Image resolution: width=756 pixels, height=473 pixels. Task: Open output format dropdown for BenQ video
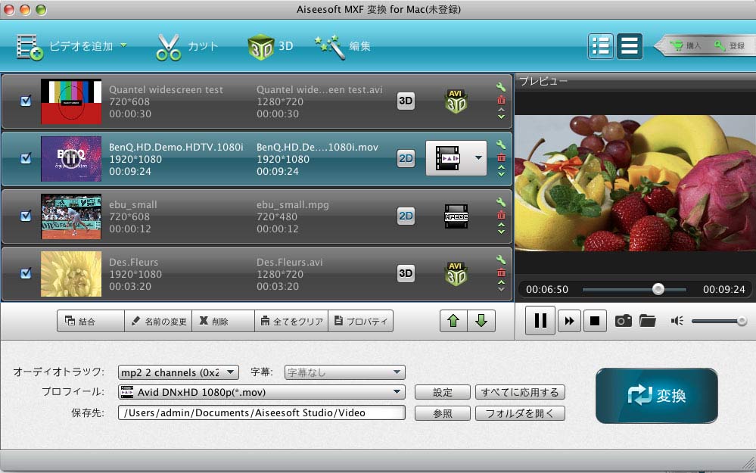(x=478, y=158)
